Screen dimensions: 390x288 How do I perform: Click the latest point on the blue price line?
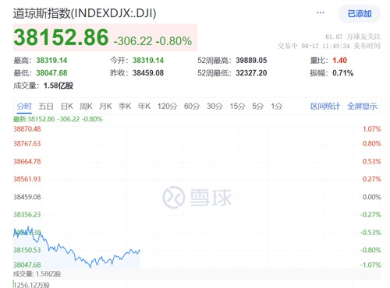coord(140,251)
